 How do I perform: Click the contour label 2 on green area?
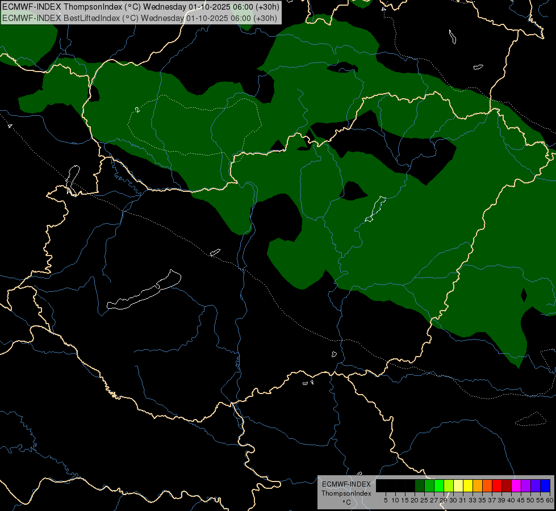[x=137, y=110]
